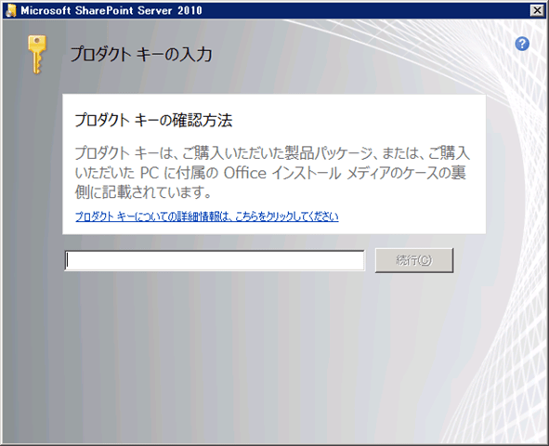This screenshot has width=549, height=446.
Task: Click the SharePoint installer title bar icon
Action: tap(11, 10)
